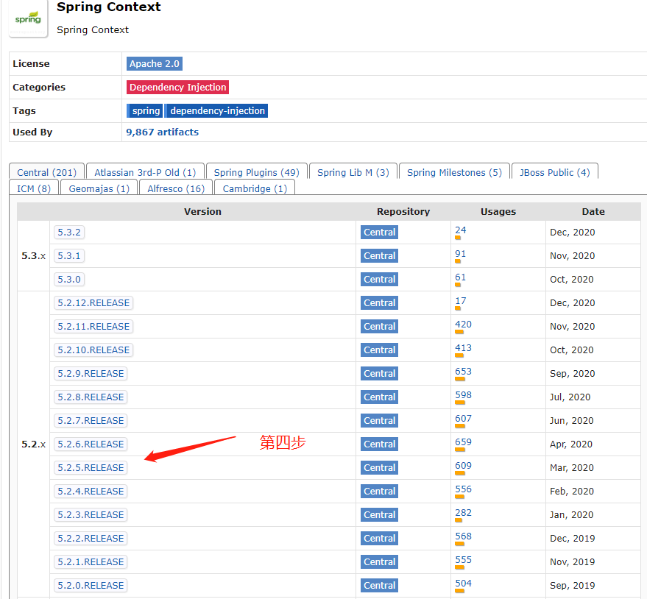Click the dependency-injection tag
Screen dimensions: 647x599
(x=216, y=110)
